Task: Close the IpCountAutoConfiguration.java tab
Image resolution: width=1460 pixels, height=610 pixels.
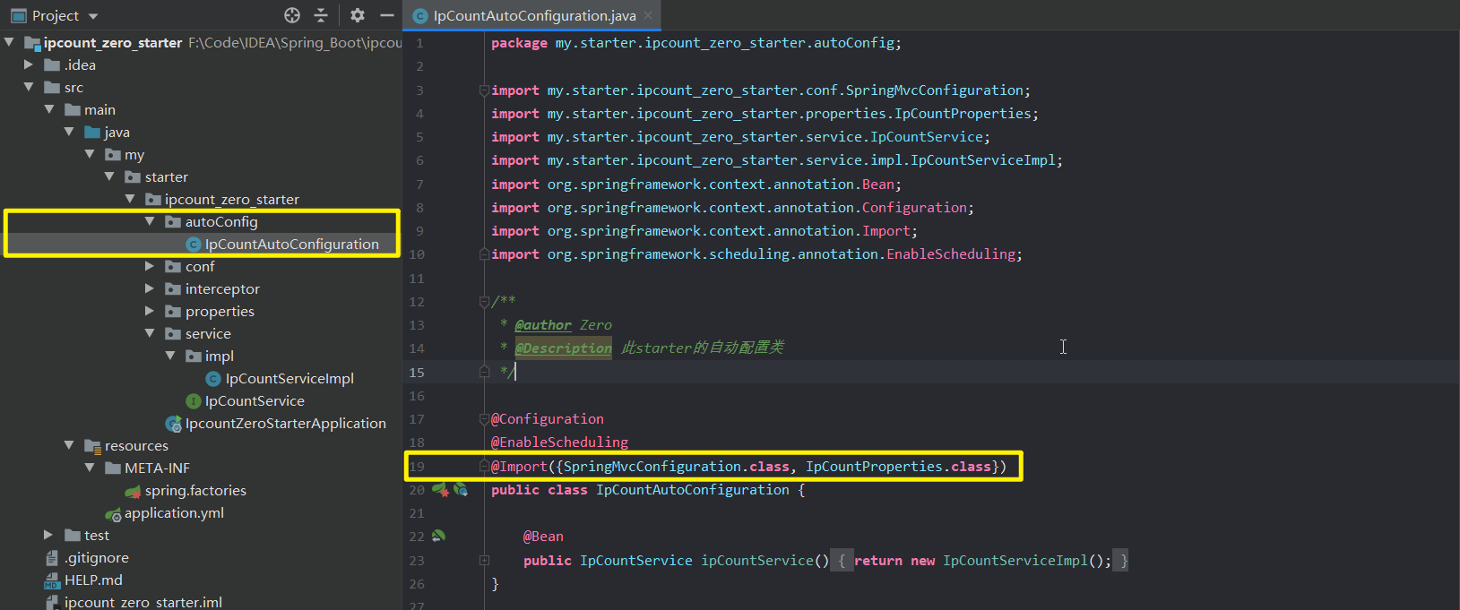Action: click(649, 15)
